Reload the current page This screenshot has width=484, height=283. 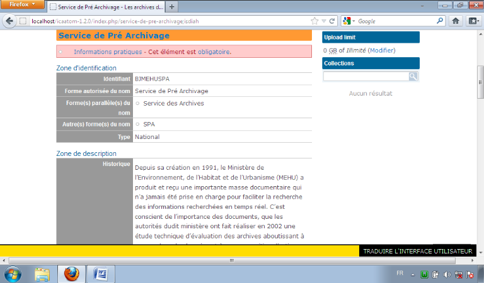tap(332, 21)
